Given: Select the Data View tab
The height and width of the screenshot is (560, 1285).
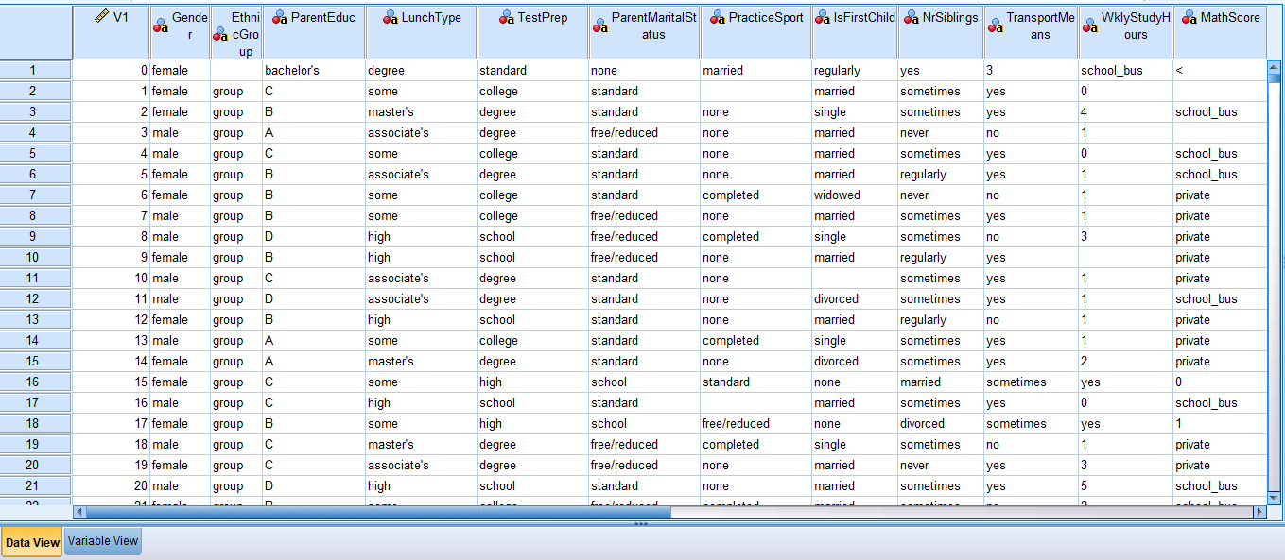Looking at the screenshot, I should (33, 542).
